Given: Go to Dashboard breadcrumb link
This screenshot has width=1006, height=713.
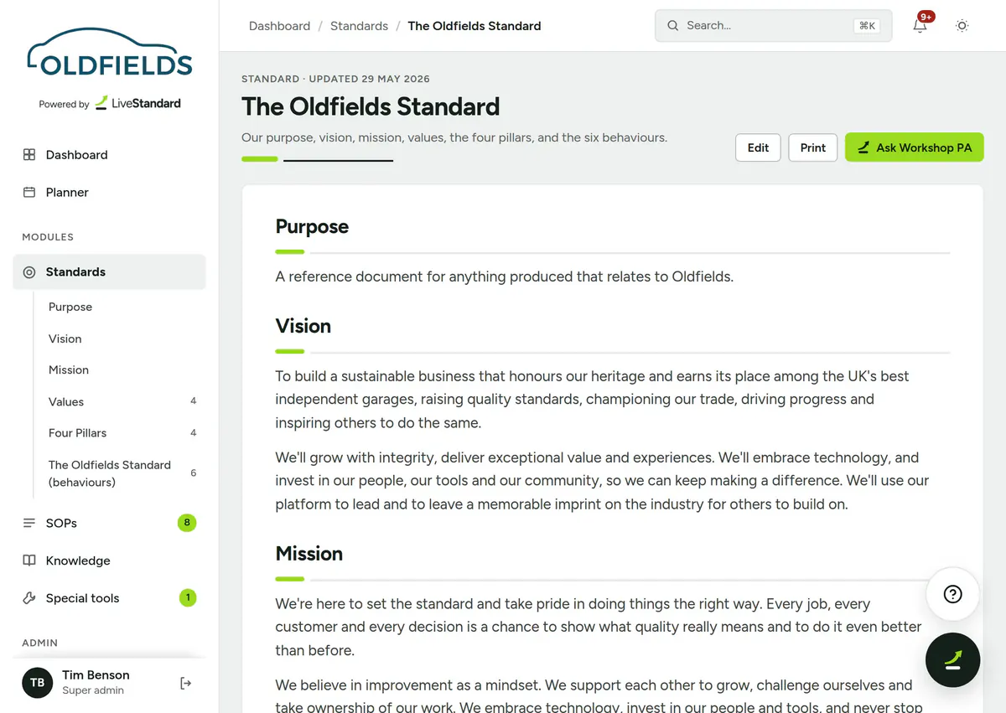Looking at the screenshot, I should click(x=279, y=26).
